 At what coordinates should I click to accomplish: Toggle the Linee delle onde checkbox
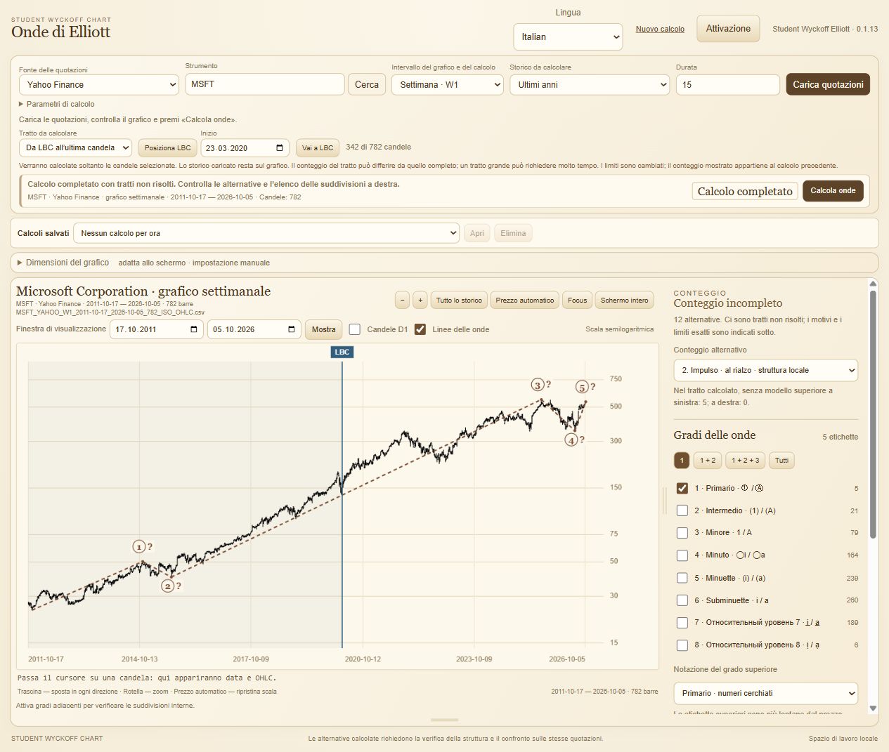(420, 329)
